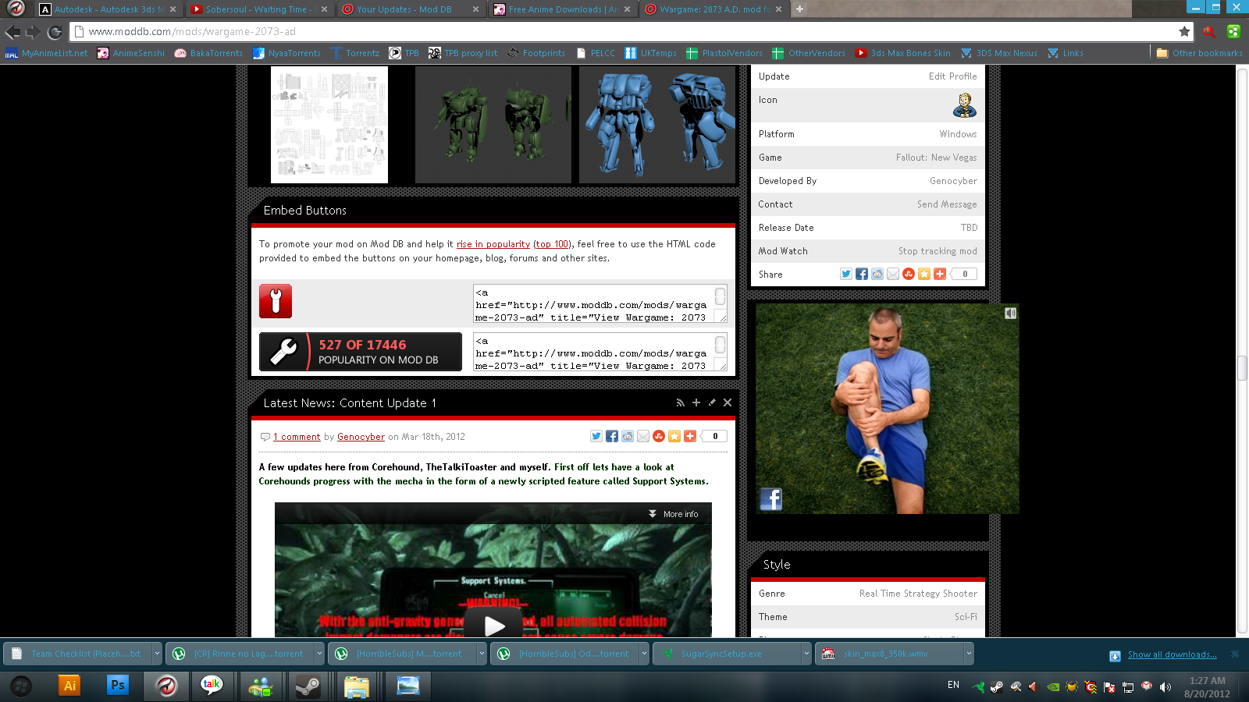
Task: Click the StumbleUpon icon in the Share row
Action: tap(909, 274)
